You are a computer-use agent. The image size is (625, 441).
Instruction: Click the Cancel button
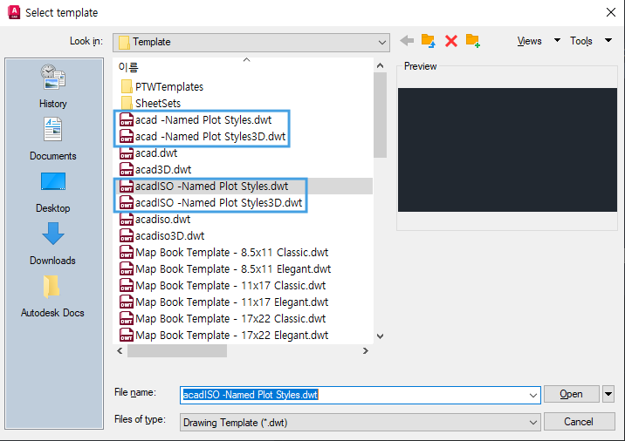click(579, 422)
